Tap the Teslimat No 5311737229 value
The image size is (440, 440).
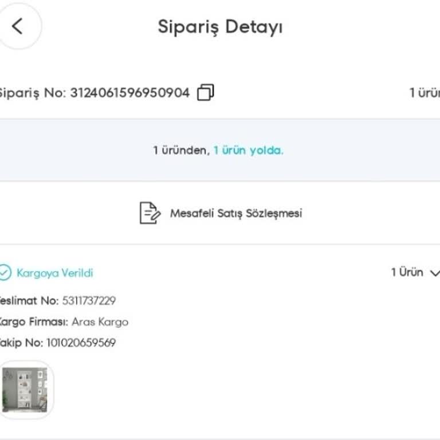pos(89,301)
